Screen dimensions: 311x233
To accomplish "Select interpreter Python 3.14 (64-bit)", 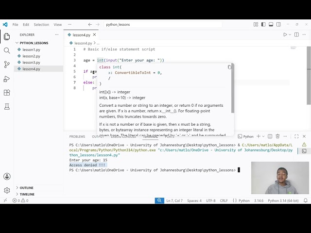I will pos(283,200).
